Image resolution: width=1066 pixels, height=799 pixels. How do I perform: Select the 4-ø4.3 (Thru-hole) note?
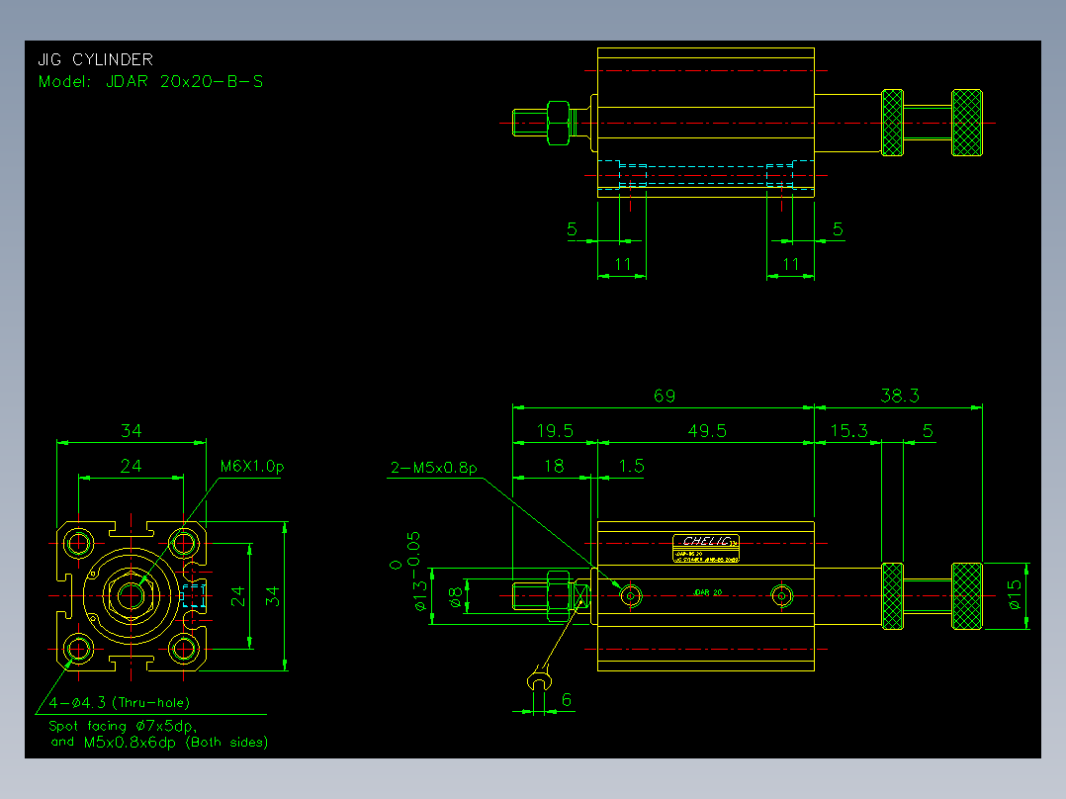[119, 703]
